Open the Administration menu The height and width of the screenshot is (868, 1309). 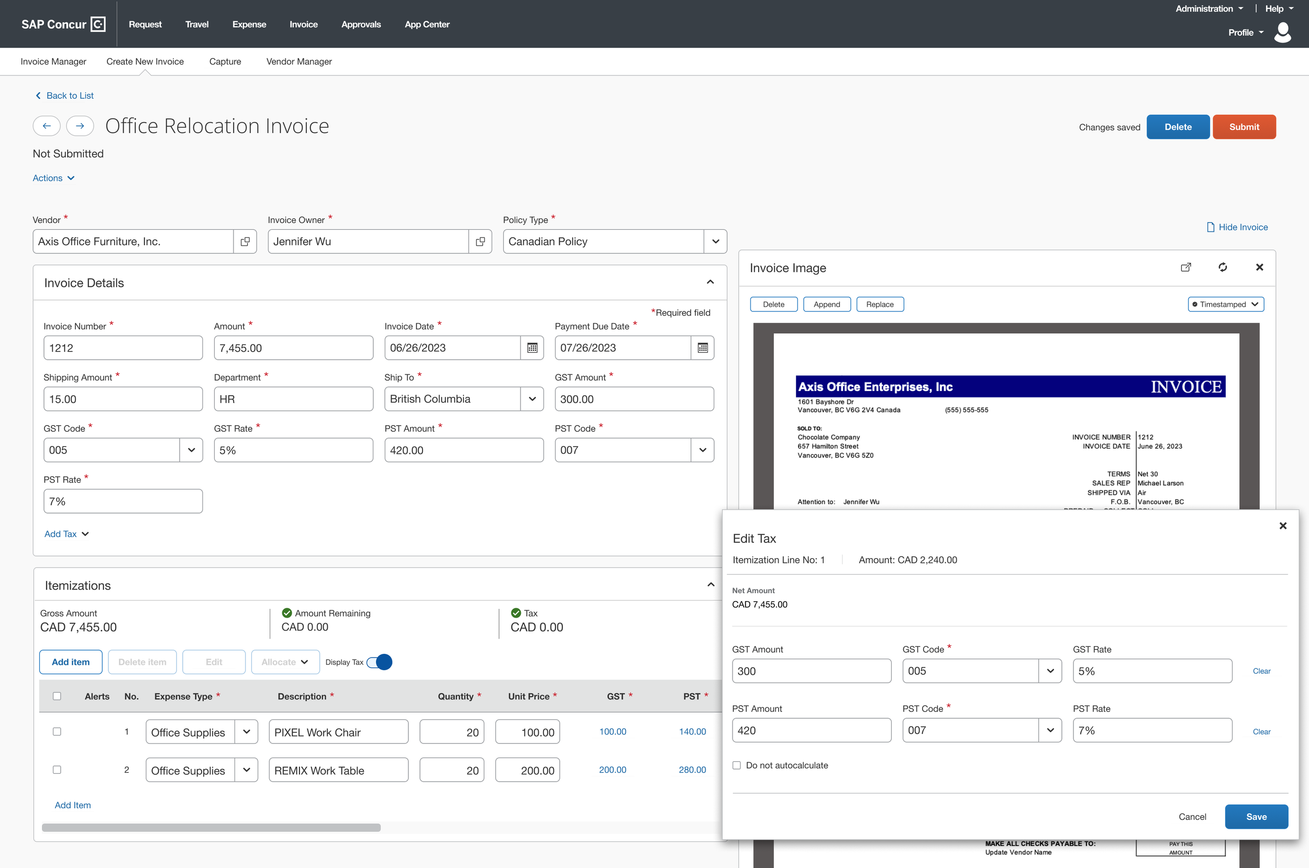point(1209,9)
